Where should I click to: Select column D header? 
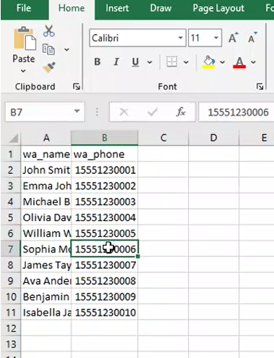click(213, 138)
